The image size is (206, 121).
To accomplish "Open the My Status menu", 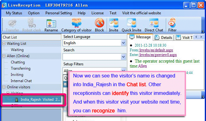I will pos(14,13).
